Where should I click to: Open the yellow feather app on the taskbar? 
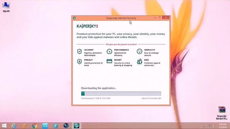[x=24, y=126]
